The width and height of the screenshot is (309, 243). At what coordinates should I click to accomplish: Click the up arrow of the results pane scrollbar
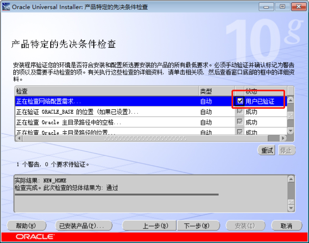[291, 179]
